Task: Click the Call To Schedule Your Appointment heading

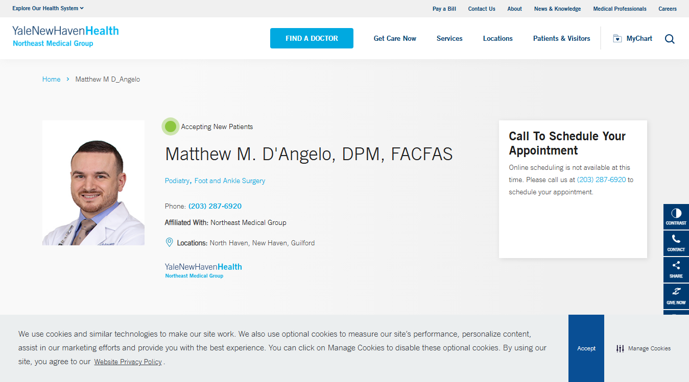Action: 567,143
